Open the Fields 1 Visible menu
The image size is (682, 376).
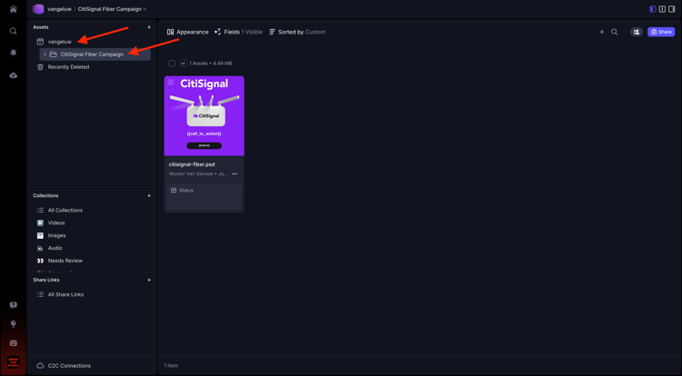(x=239, y=32)
